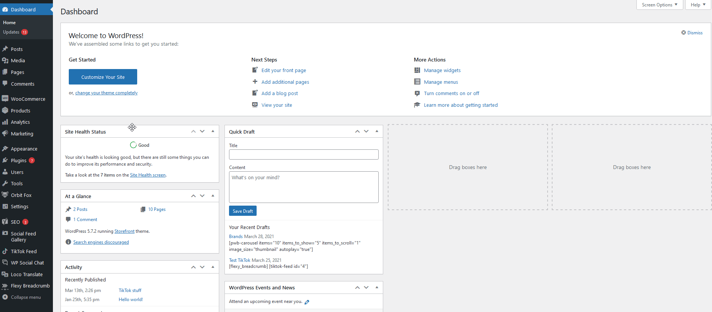This screenshot has width=712, height=312.
Task: Move At a Glance box up
Action: coord(193,196)
